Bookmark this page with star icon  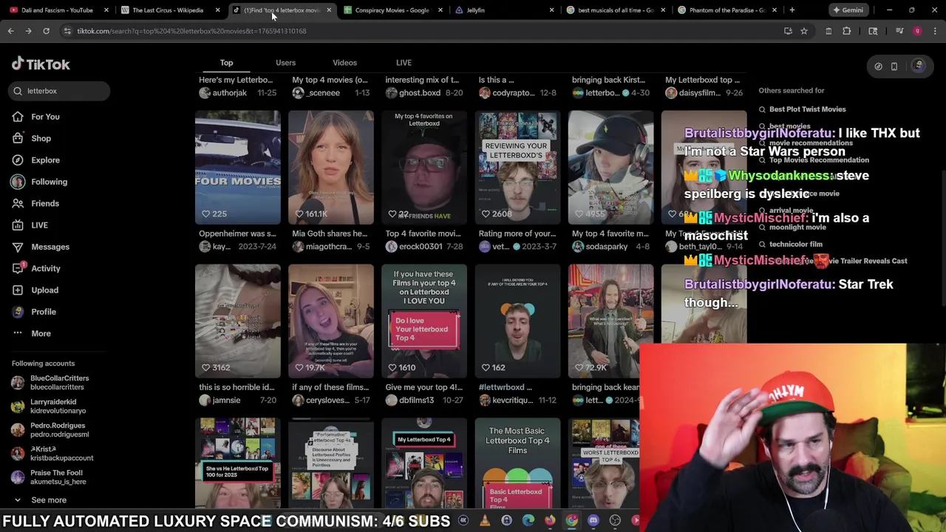[x=804, y=31]
